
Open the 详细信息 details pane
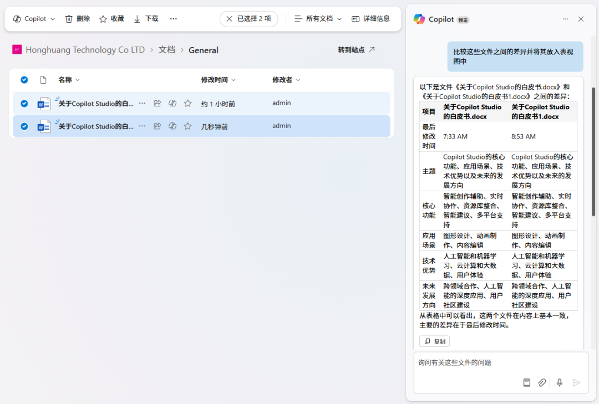pos(370,19)
